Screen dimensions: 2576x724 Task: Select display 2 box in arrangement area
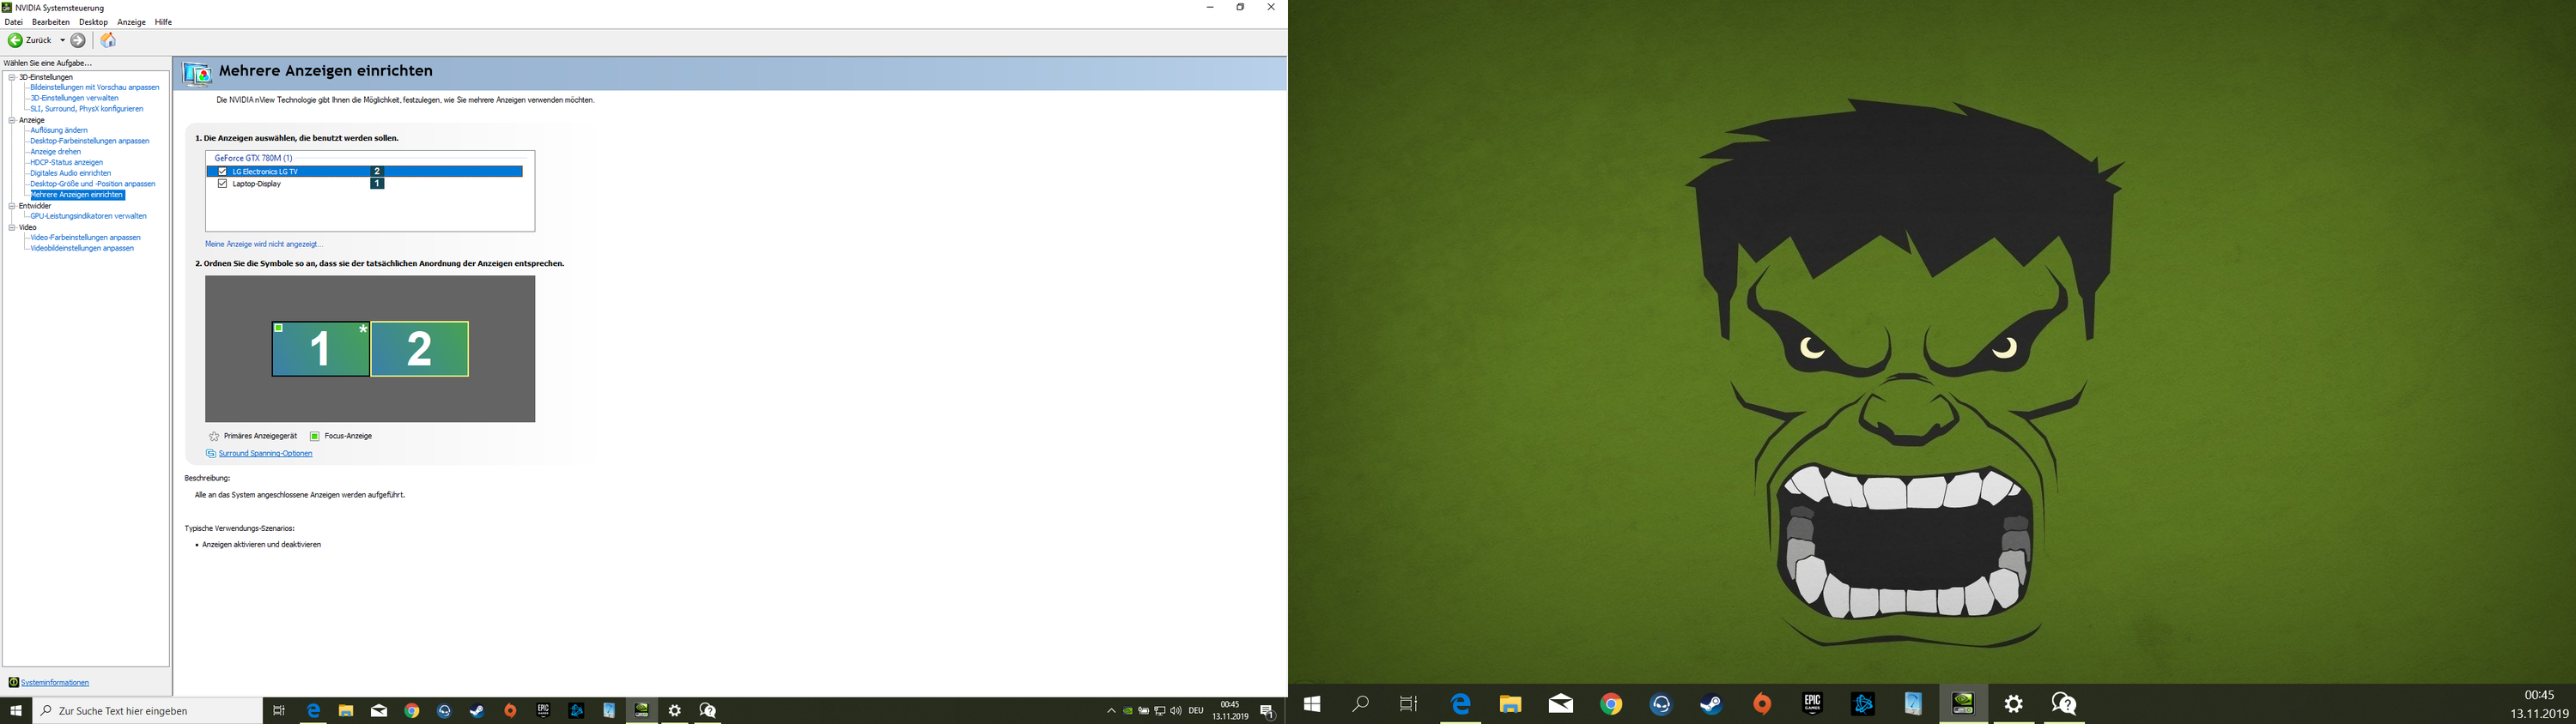pyautogui.click(x=420, y=348)
